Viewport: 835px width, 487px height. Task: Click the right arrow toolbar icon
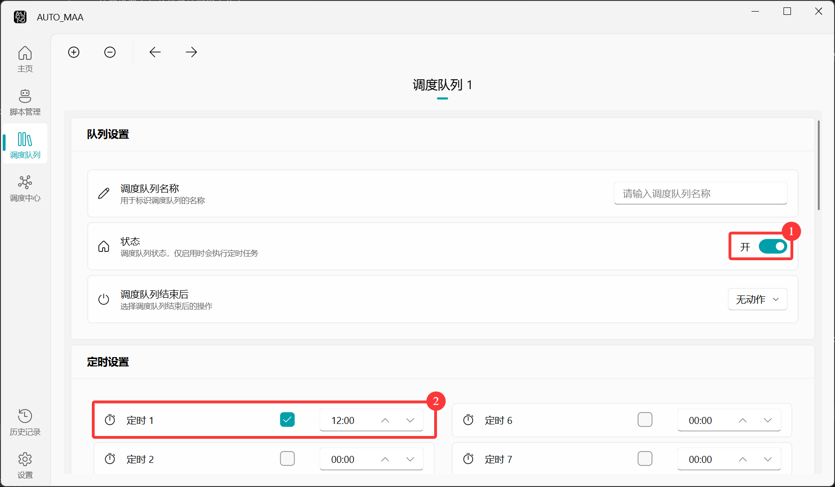click(x=191, y=52)
